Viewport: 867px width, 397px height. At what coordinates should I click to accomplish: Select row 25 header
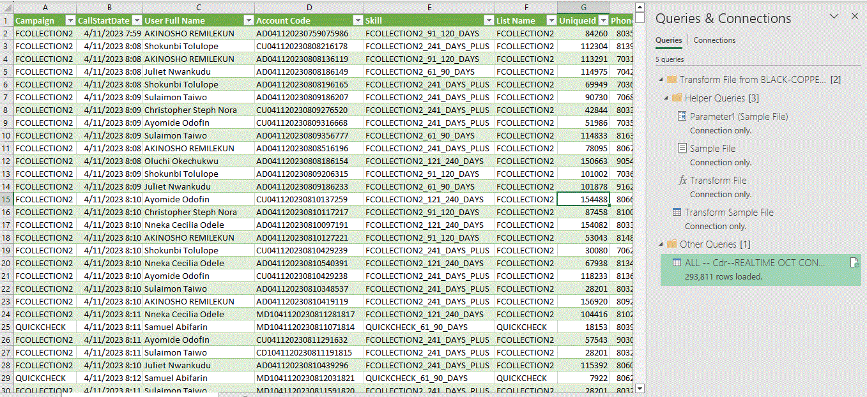(x=6, y=327)
